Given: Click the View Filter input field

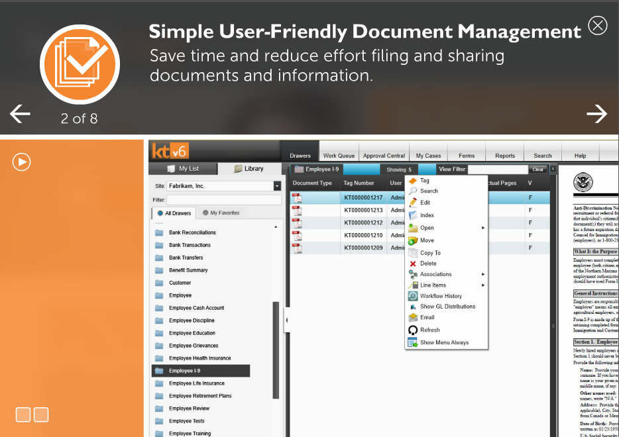Looking at the screenshot, I should [x=498, y=170].
